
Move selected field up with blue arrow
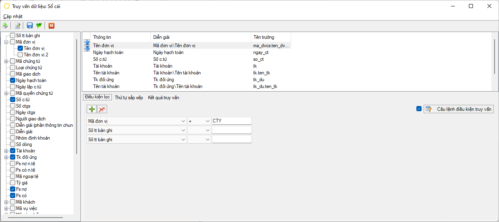click(x=87, y=42)
